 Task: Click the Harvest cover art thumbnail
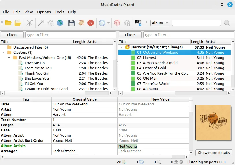(213, 123)
